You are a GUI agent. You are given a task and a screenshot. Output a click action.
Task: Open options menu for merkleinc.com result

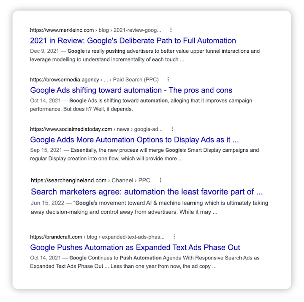[x=171, y=30]
